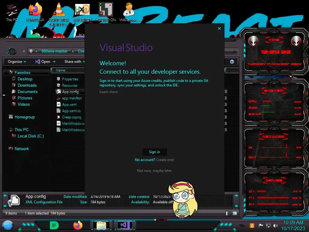Open Action Center flag tray icon
The width and height of the screenshot is (309, 232).
(x=261, y=225)
